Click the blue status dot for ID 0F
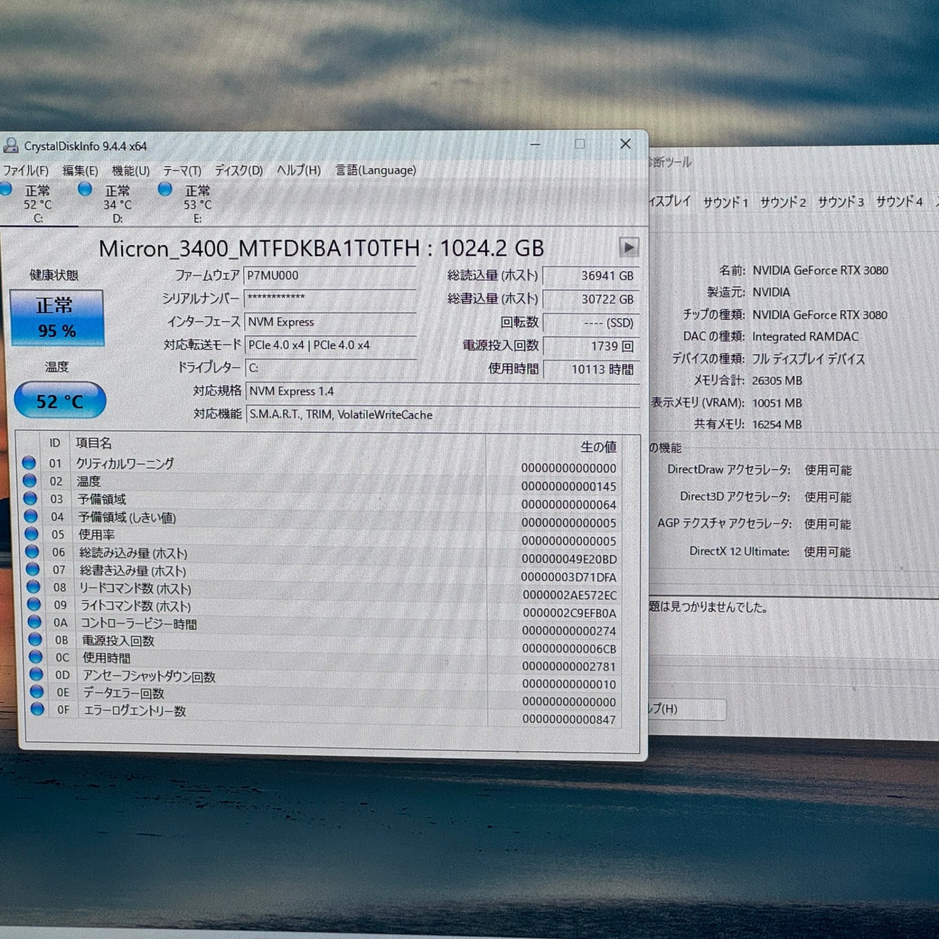 pyautogui.click(x=38, y=709)
